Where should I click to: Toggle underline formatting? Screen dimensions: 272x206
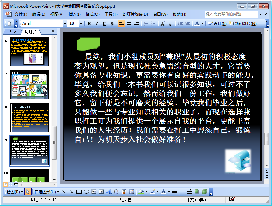[x=104, y=24]
